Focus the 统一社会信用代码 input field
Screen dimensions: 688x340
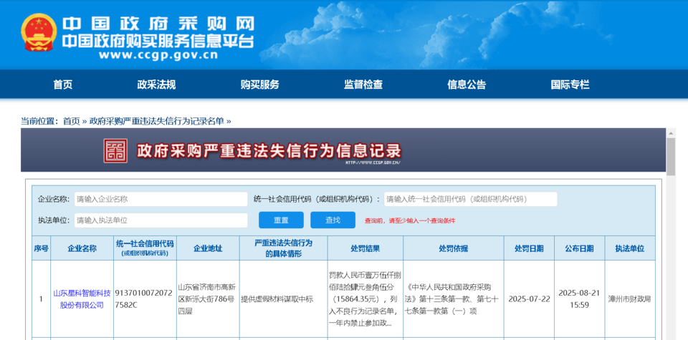[x=470, y=199]
